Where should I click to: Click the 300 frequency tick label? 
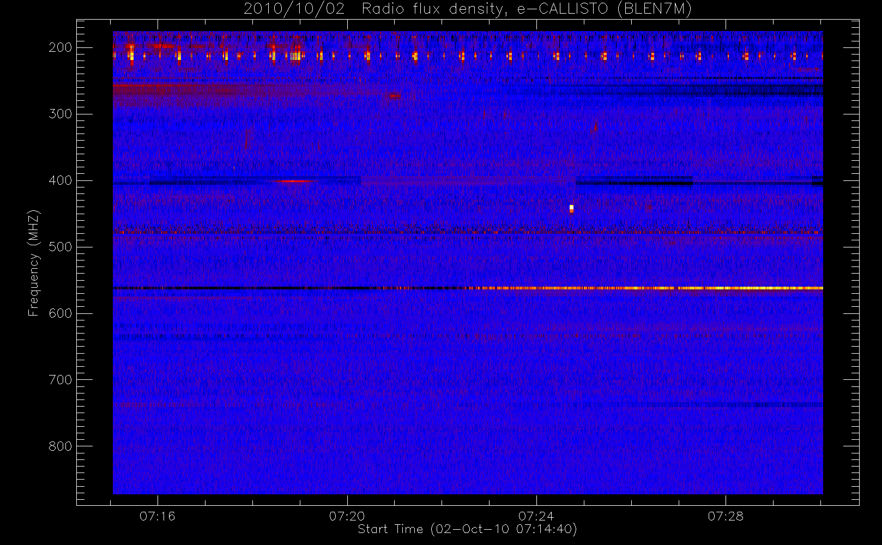pos(61,114)
